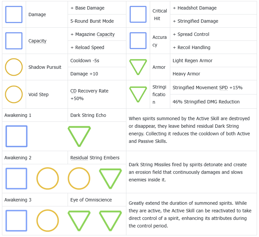Click the Eye of Omniscience title
Image resolution: width=259 pixels, height=237 pixels.
point(91,200)
